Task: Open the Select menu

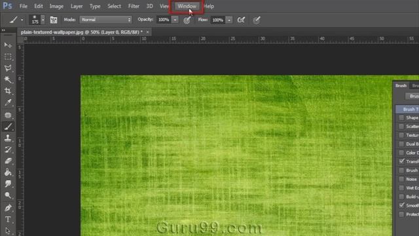Action: pos(114,6)
